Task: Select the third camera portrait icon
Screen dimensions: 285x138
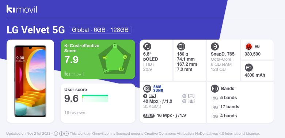Action: pyautogui.click(x=191, y=101)
